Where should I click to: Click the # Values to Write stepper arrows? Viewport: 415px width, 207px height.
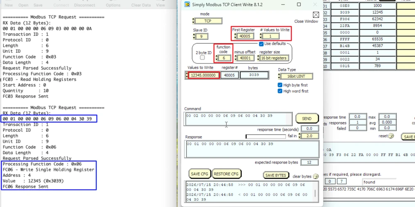coord(261,36)
